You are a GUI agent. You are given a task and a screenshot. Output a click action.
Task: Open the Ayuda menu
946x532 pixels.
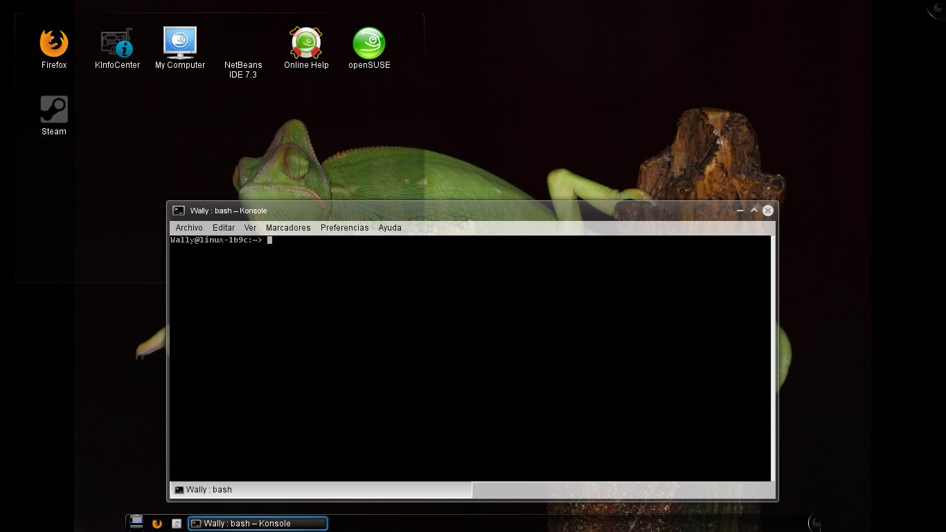(389, 227)
